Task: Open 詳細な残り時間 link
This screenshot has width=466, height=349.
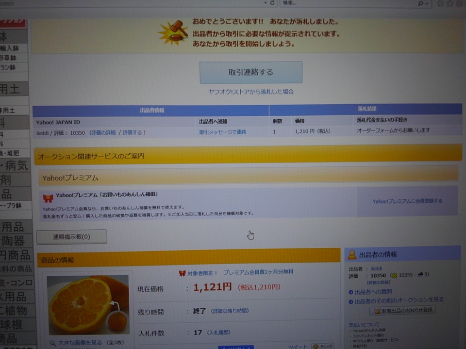Action: (x=230, y=311)
